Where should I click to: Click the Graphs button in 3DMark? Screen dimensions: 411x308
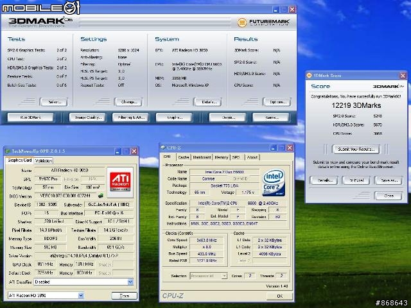tap(174, 117)
